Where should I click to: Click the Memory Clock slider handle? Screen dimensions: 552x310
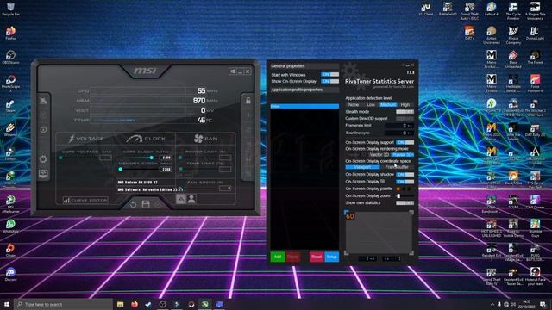[121, 170]
